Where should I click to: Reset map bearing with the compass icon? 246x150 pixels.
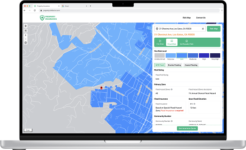pyautogui.click(x=26, y=43)
